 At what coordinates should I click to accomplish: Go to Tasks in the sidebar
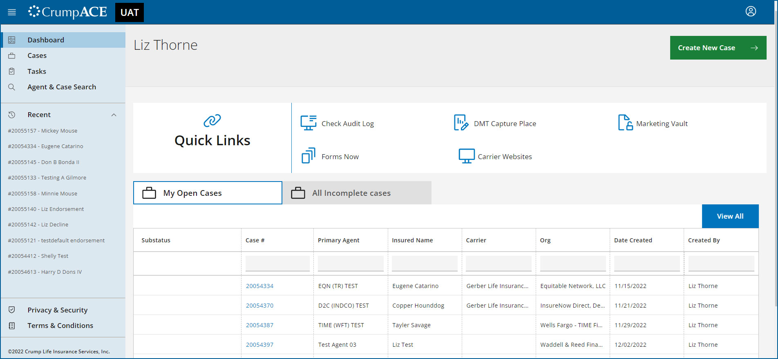click(37, 71)
